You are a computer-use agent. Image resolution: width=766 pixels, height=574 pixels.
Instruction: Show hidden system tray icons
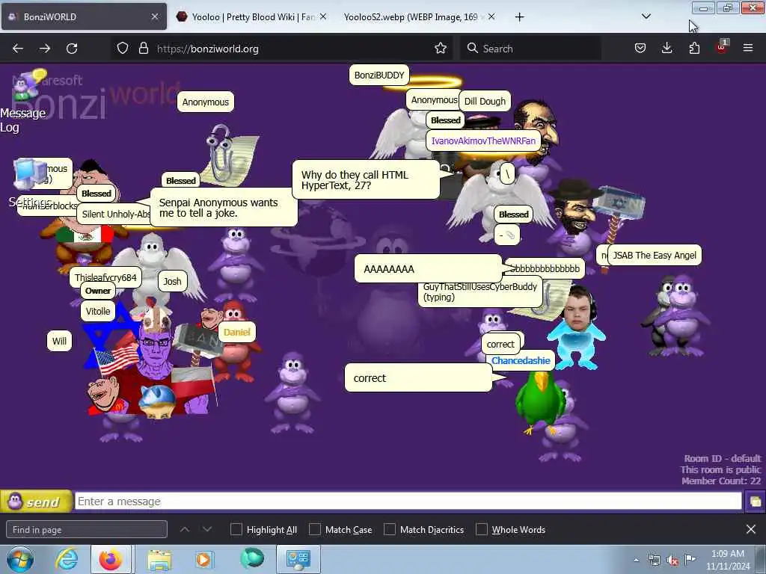[x=636, y=560]
